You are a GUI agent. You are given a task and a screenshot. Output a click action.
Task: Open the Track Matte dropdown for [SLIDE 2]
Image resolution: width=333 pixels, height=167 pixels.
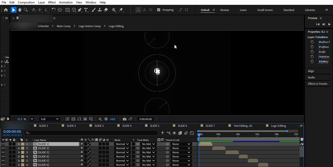click(148, 148)
